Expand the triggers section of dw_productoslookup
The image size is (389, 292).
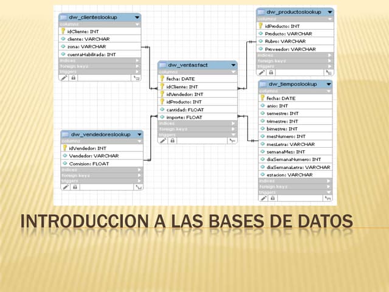pos(330,66)
